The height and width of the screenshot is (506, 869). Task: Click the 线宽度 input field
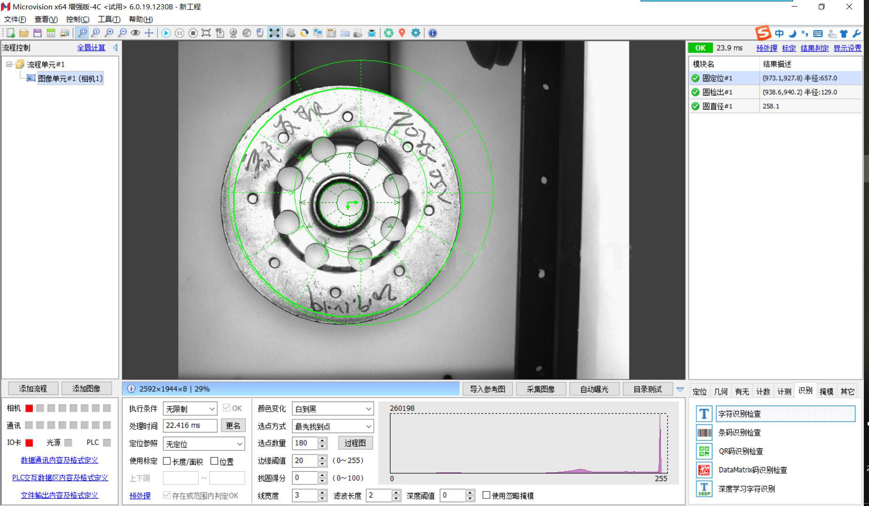[x=304, y=495]
